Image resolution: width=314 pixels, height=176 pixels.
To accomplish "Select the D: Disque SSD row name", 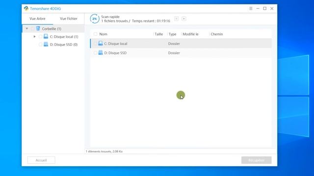I will pyautogui.click(x=115, y=53).
